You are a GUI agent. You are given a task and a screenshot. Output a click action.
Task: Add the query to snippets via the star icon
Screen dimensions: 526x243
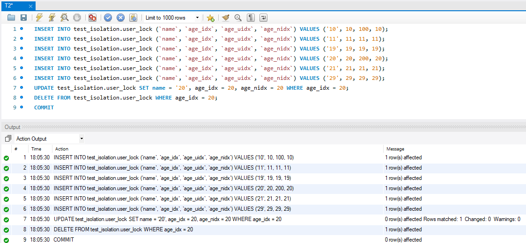[x=210, y=18]
